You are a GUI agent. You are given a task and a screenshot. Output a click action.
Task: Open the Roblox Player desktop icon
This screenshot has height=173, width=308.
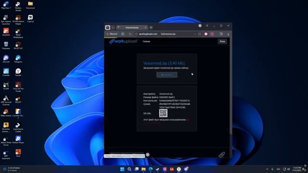[x=18, y=140]
